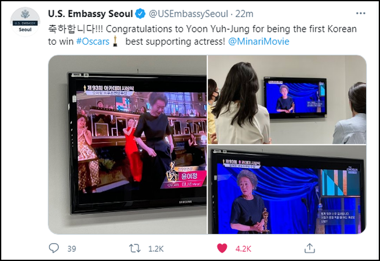Click the blue verified badge
Screen dimensions: 380x261
pyautogui.click(x=140, y=14)
